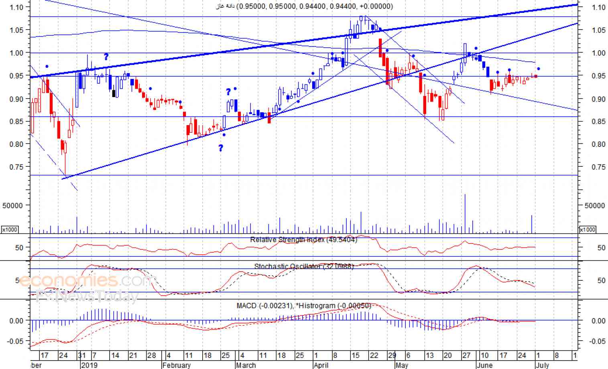
Task: Click "0.80" on the right price axis
Action: pos(598,144)
